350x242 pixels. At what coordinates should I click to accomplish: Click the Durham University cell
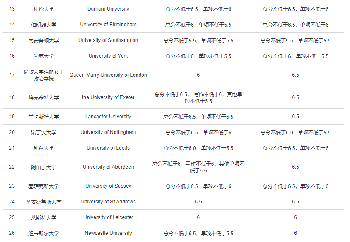click(x=108, y=9)
